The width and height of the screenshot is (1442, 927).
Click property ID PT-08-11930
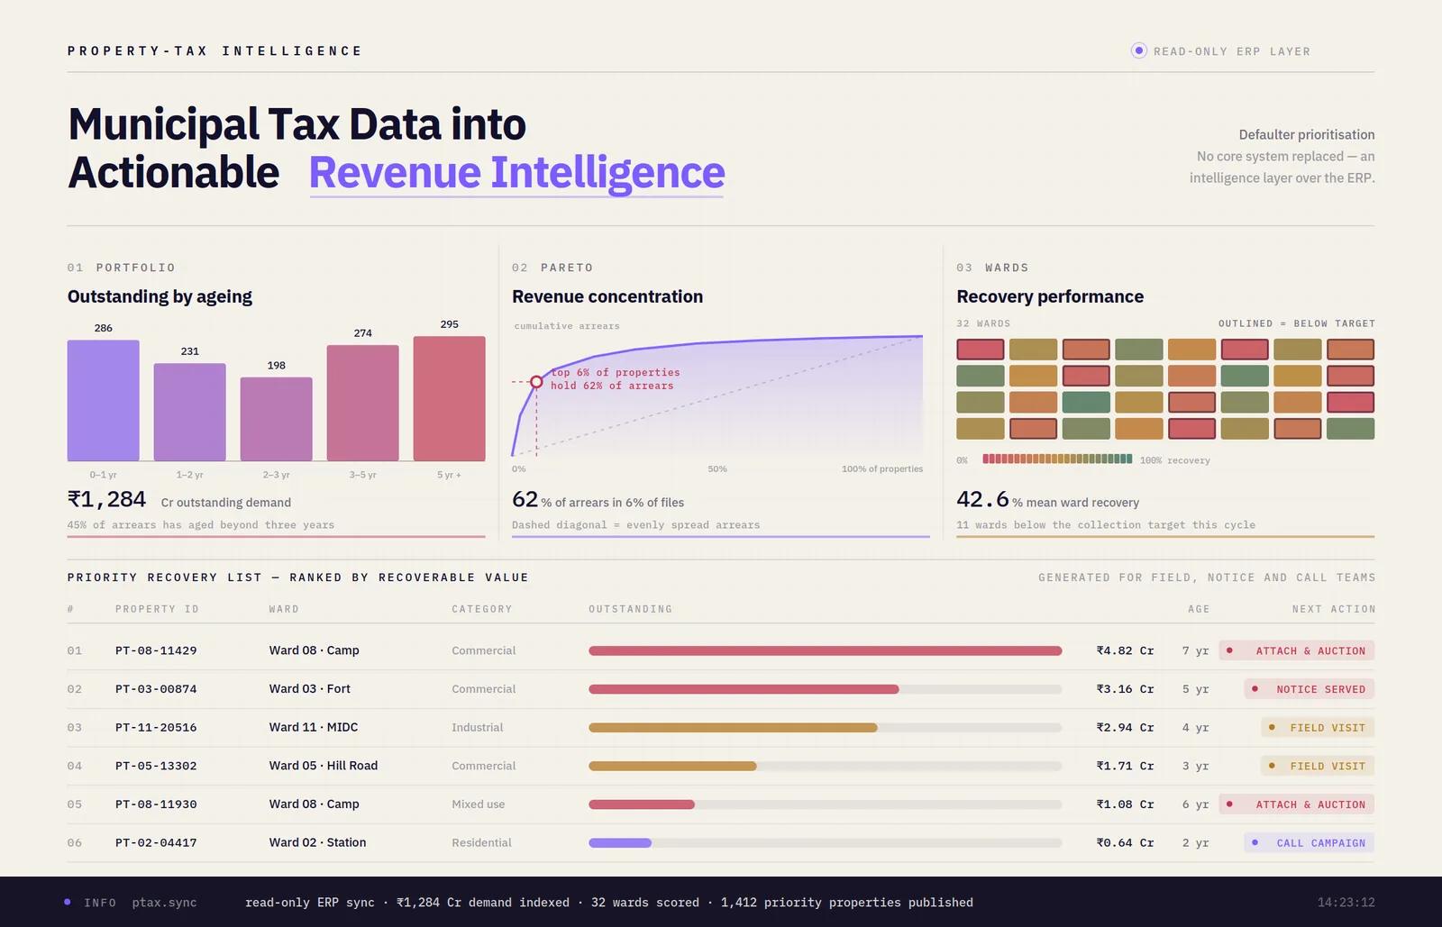point(156,804)
